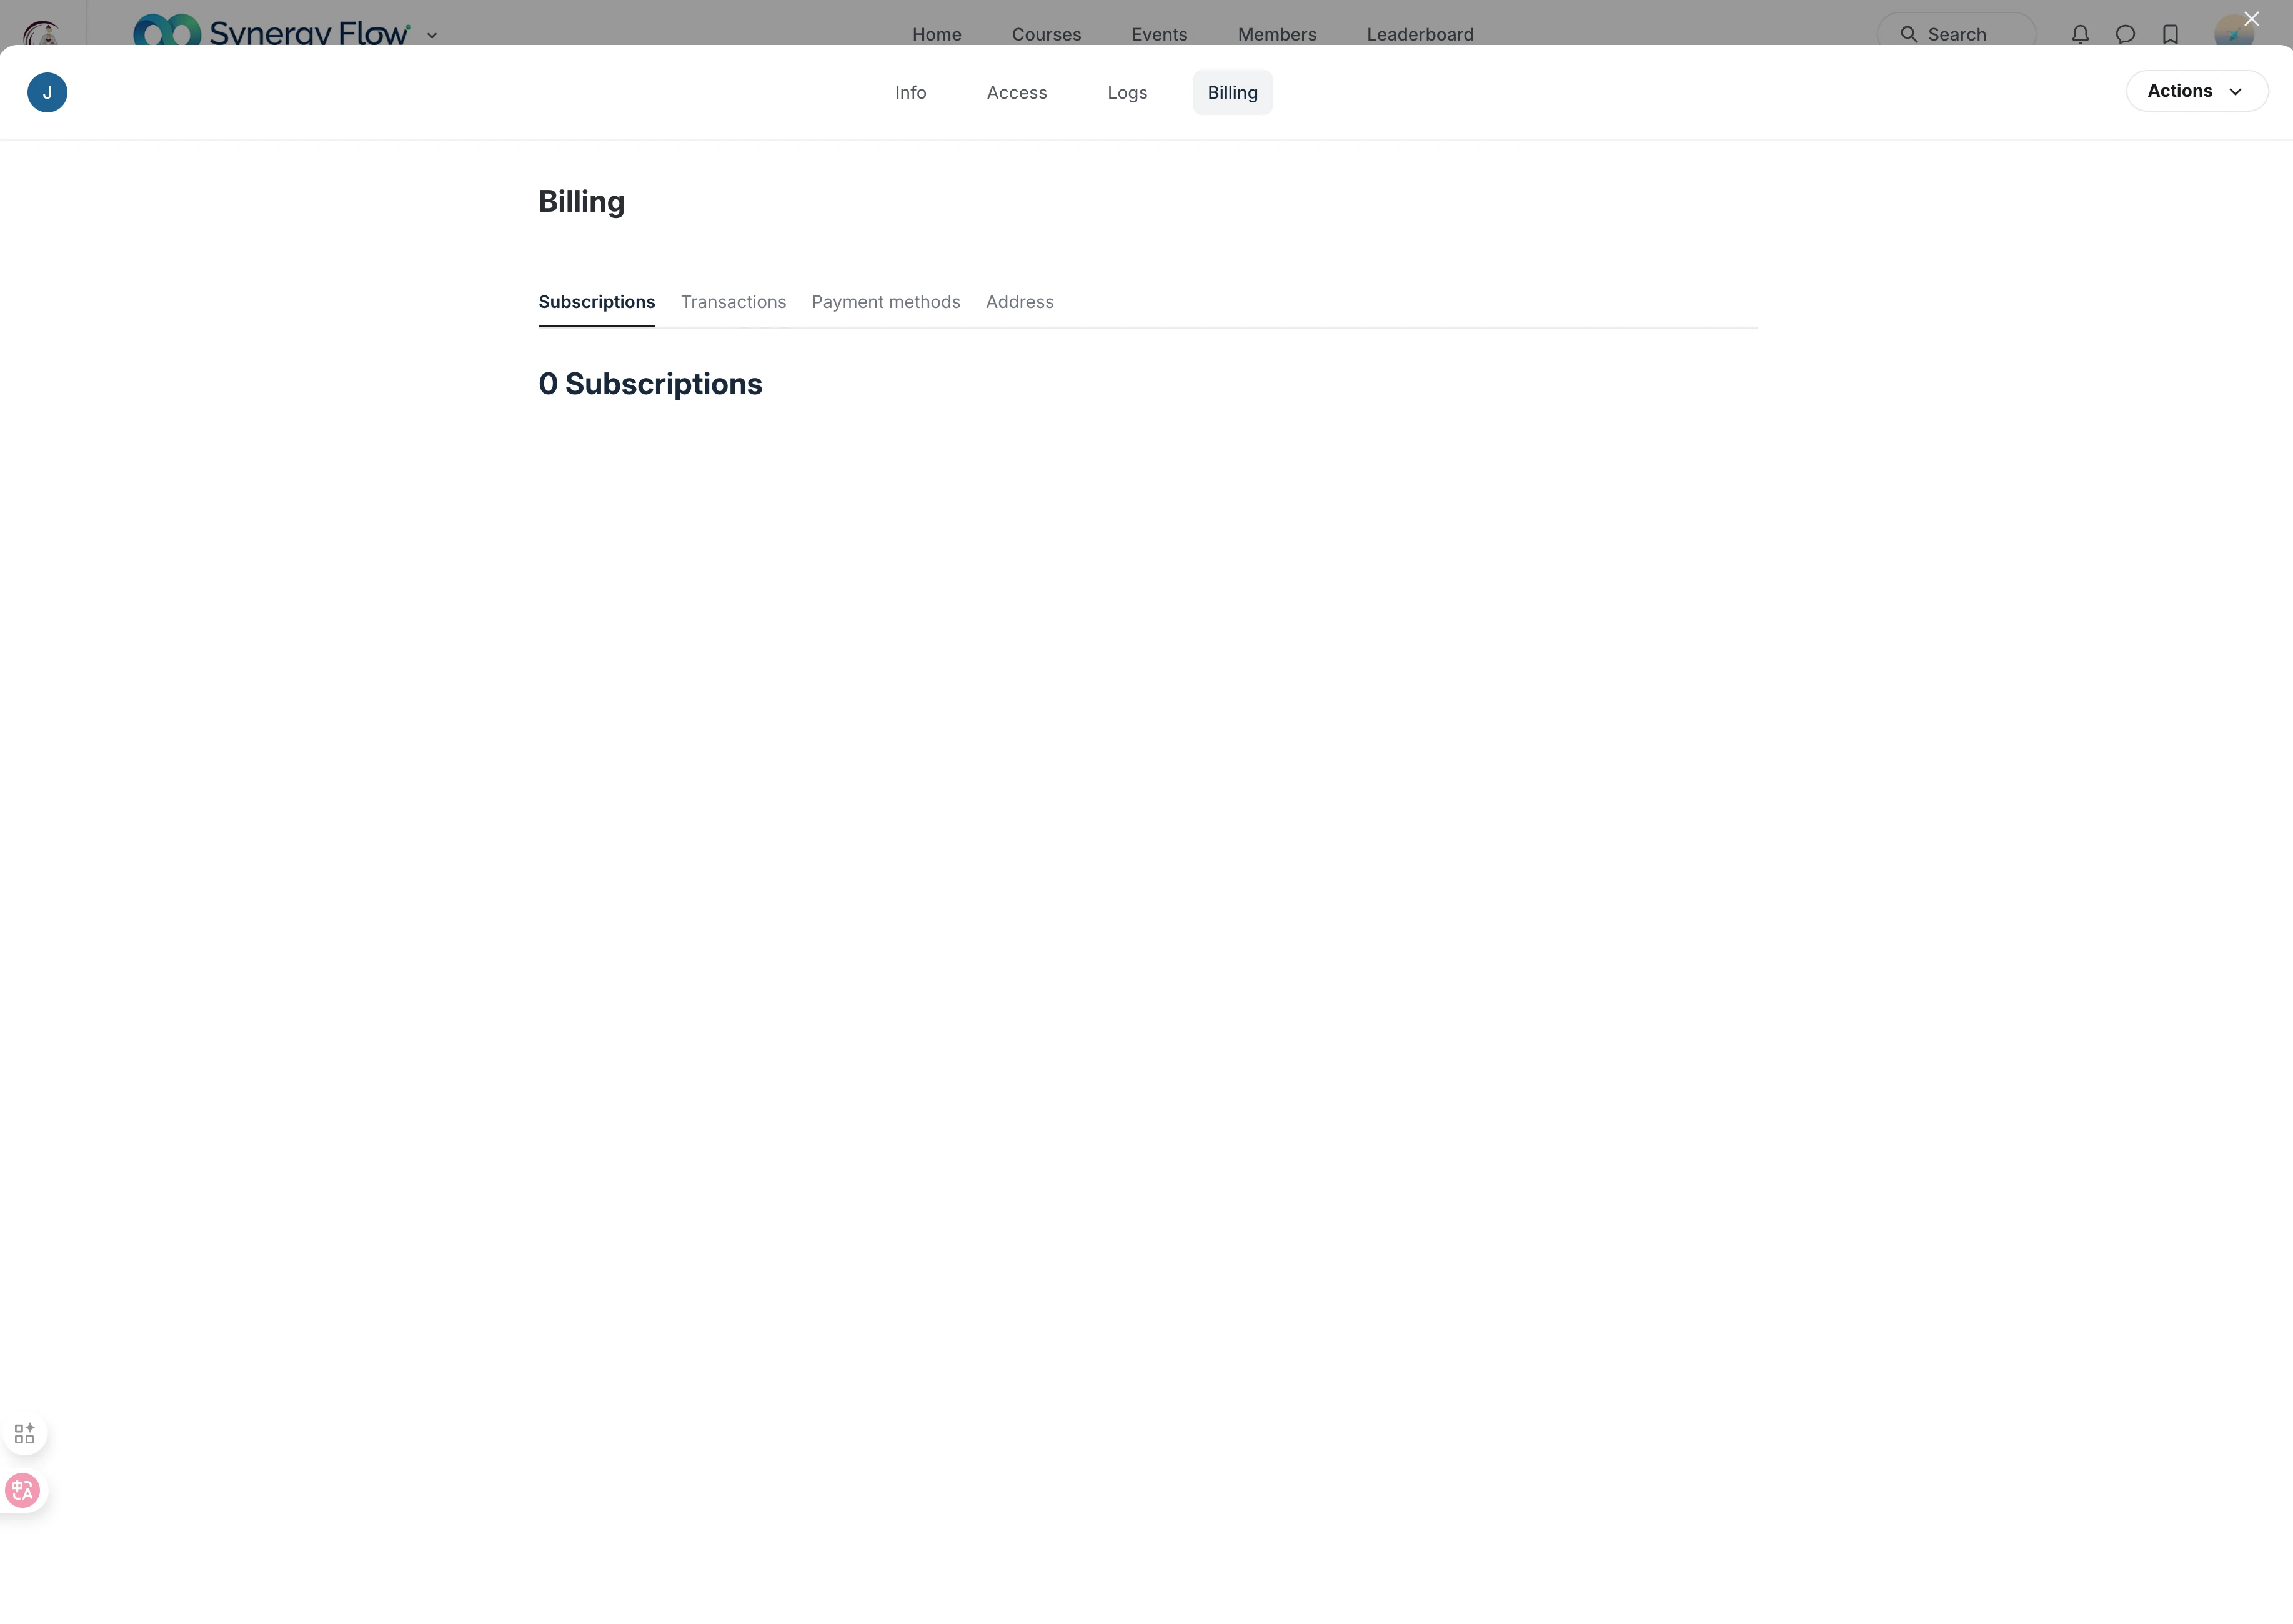The height and width of the screenshot is (1624, 2293).
Task: Open the Leaderboard link
Action: 1419,34
